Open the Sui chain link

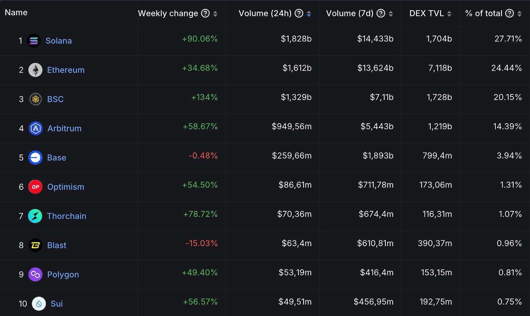point(57,304)
